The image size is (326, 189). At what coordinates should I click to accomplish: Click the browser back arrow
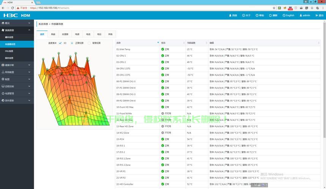pyautogui.click(x=3, y=8)
